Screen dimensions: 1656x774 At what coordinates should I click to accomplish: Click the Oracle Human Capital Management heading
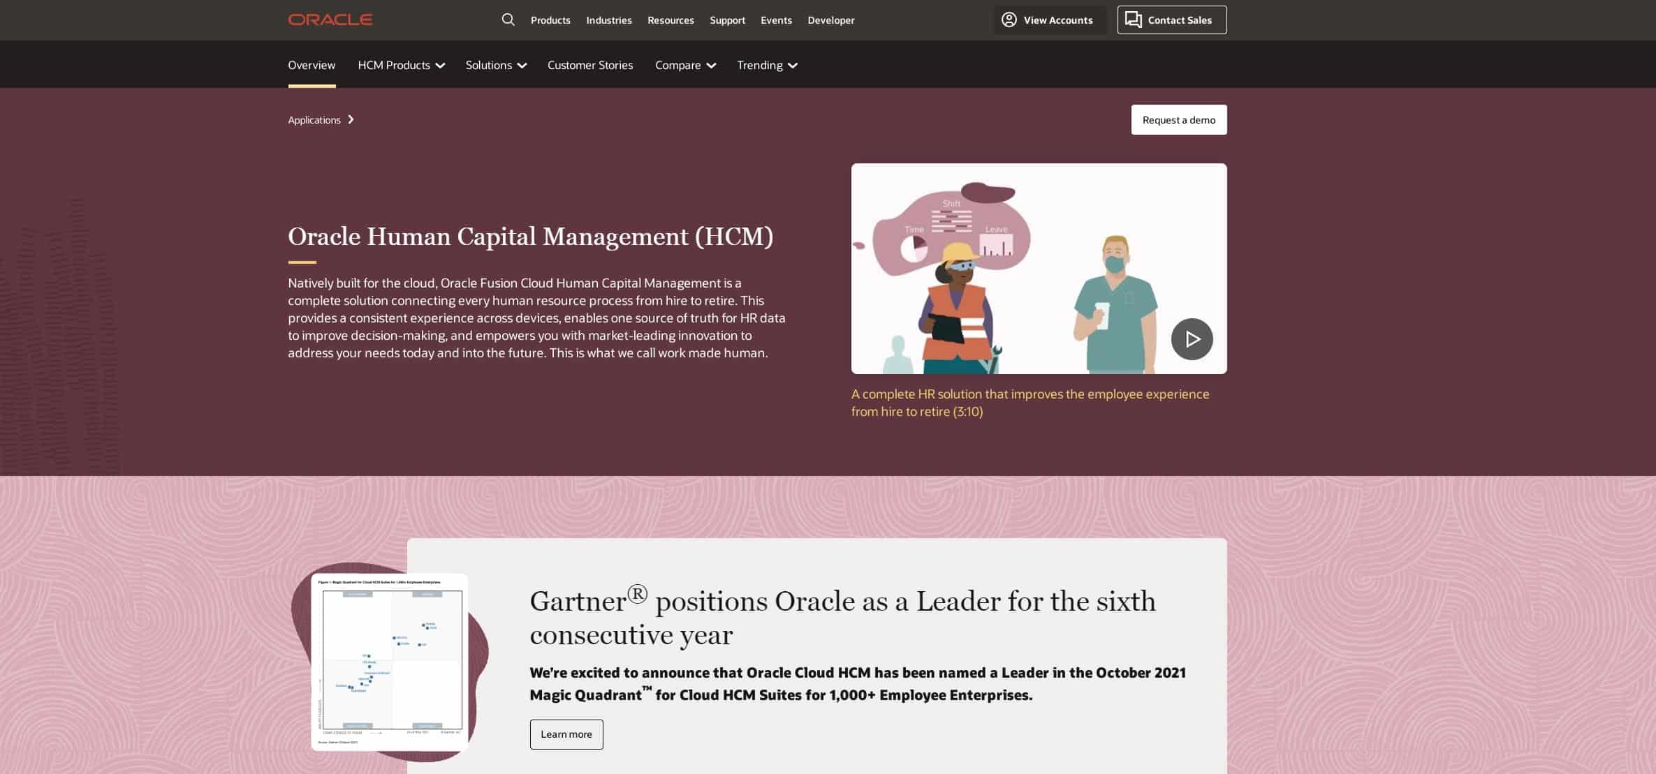[530, 237]
